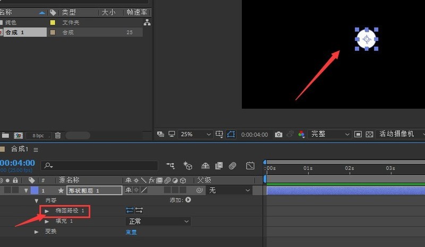The width and height of the screenshot is (425, 247).
Task: Create new composition via panel icon
Action: pyautogui.click(x=18, y=135)
